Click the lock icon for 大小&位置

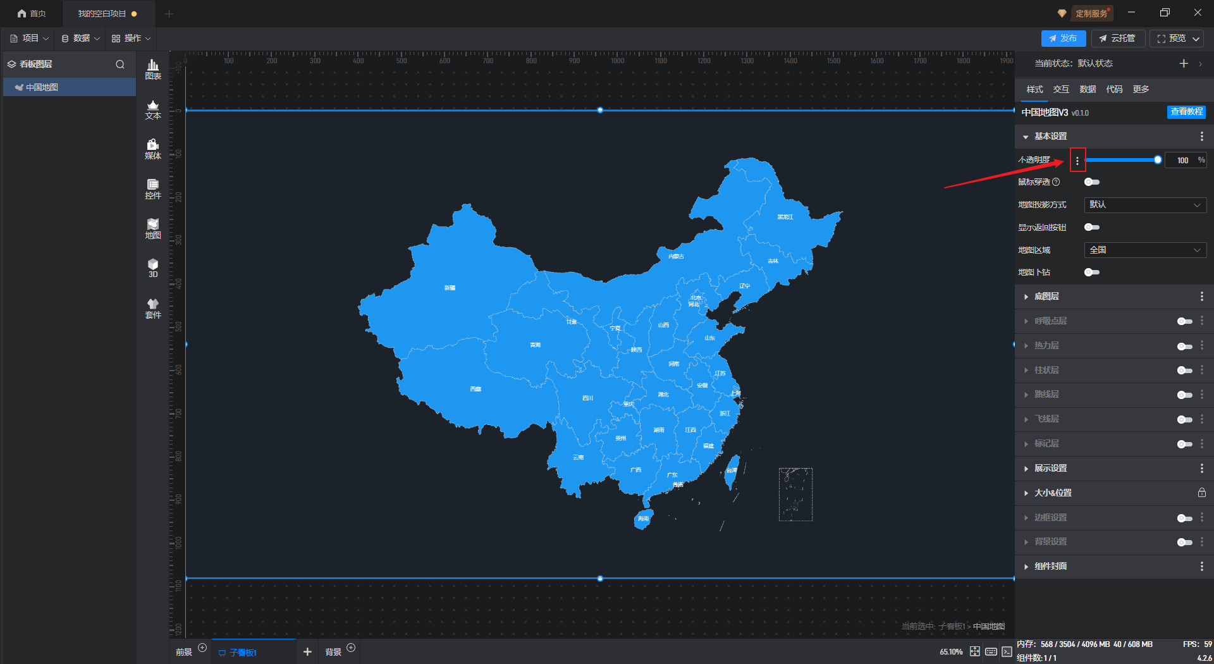click(1201, 493)
